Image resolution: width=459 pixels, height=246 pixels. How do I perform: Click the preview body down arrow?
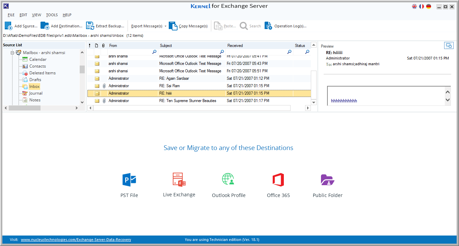[448, 100]
